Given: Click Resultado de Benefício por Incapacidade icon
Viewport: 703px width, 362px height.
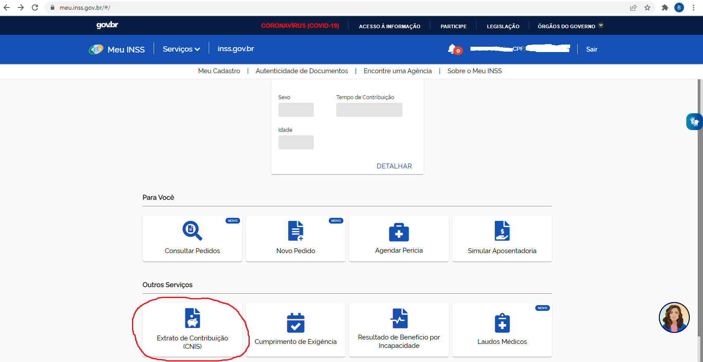Looking at the screenshot, I should point(399,318).
